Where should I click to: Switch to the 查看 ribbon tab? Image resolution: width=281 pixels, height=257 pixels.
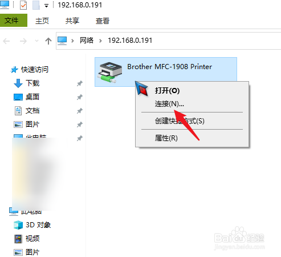(103, 21)
